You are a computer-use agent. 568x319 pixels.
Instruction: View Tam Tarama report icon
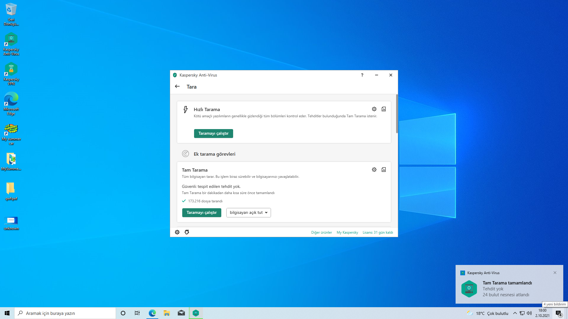point(384,170)
